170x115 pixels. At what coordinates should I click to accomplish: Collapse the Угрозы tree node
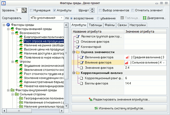(x=13, y=62)
